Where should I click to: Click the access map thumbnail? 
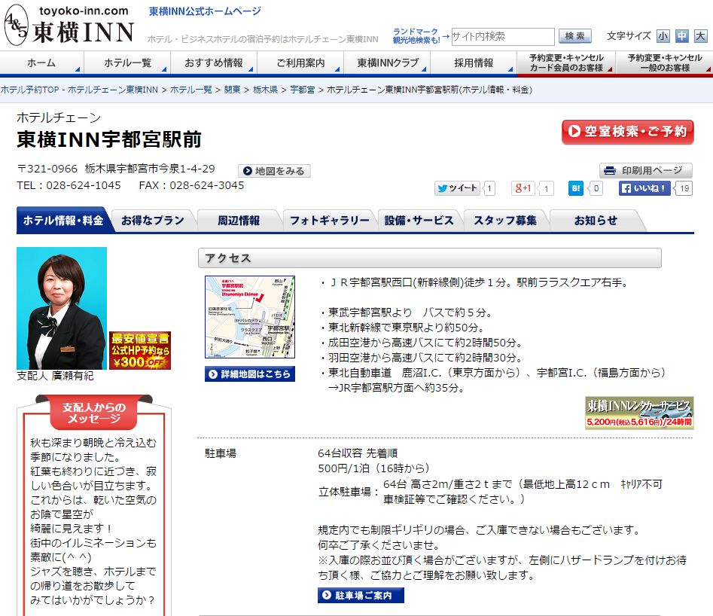point(250,316)
